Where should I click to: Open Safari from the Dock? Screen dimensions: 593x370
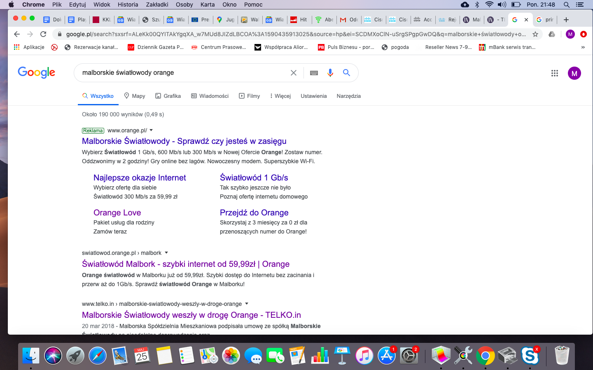(x=98, y=356)
